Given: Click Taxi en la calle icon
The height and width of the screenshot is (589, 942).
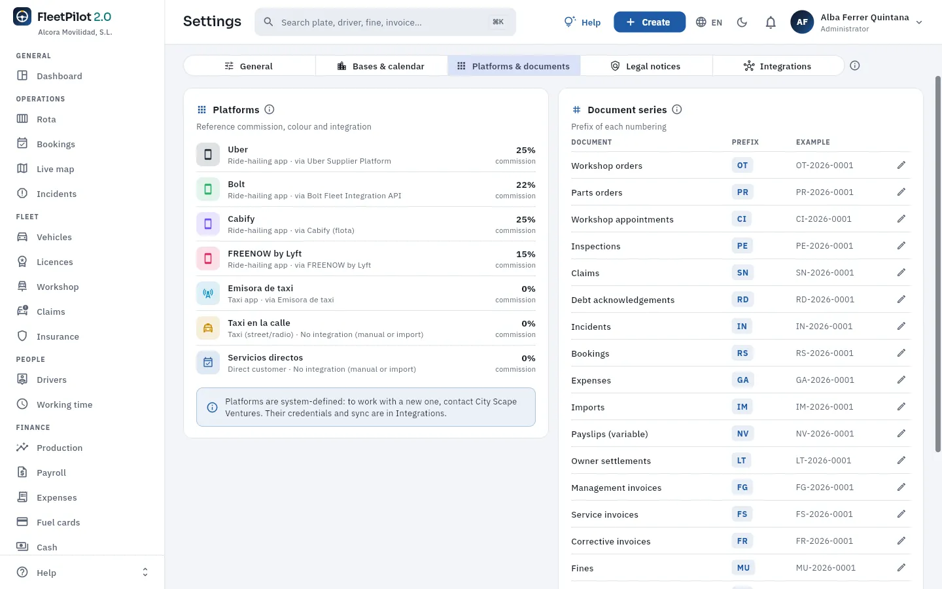Looking at the screenshot, I should click(x=208, y=329).
